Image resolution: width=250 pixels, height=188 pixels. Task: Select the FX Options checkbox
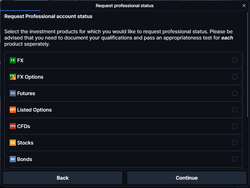tap(235, 77)
